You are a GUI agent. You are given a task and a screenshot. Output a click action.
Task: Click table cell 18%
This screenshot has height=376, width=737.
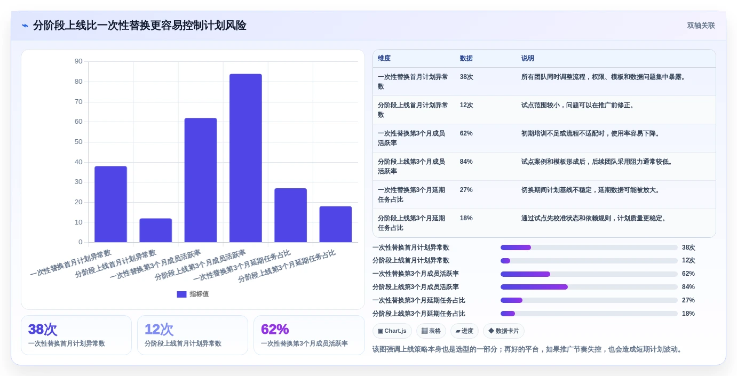466,218
